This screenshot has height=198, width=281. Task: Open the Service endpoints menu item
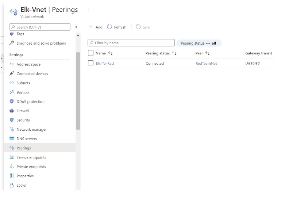coord(31,157)
